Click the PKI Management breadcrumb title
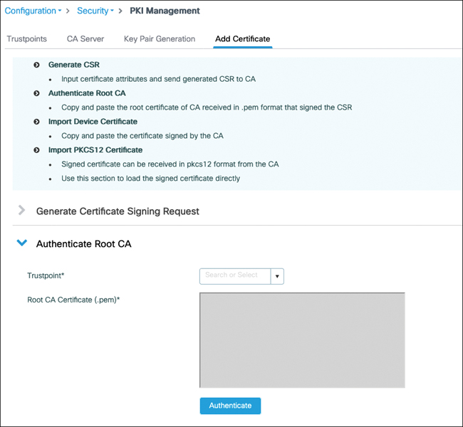Viewport: 463px width, 427px height. click(165, 11)
